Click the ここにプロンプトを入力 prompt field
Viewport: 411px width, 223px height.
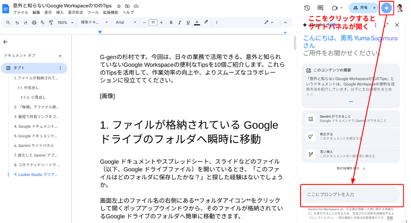[351, 195]
